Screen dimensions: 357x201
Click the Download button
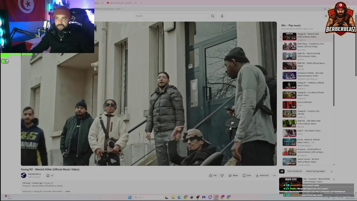(262, 175)
